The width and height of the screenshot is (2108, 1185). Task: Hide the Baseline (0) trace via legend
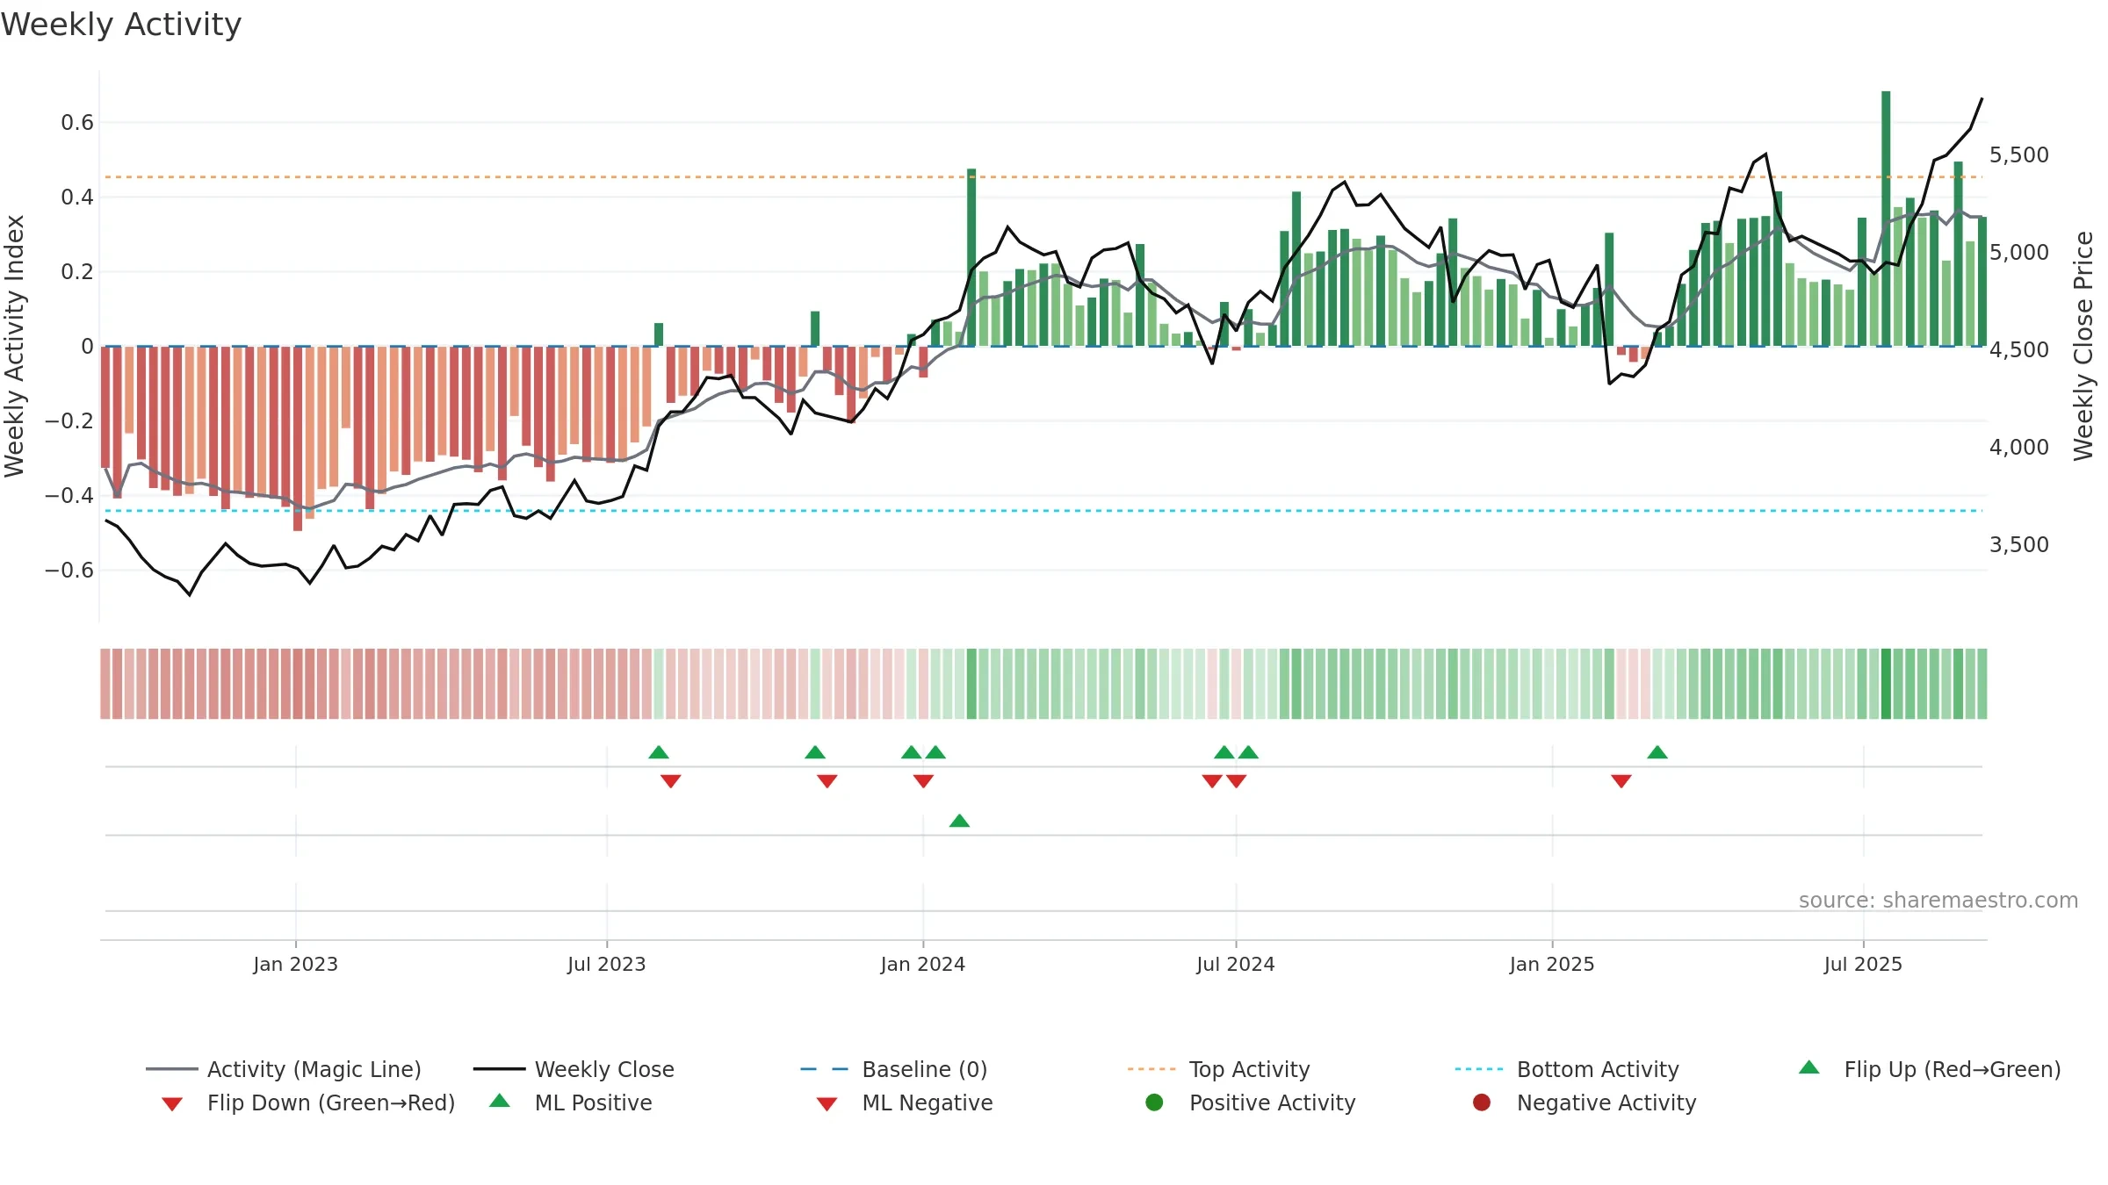tap(894, 1069)
